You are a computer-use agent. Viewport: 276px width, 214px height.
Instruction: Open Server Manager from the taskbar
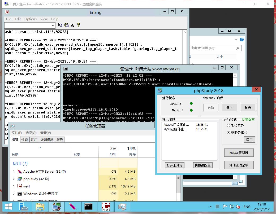coord(24,207)
